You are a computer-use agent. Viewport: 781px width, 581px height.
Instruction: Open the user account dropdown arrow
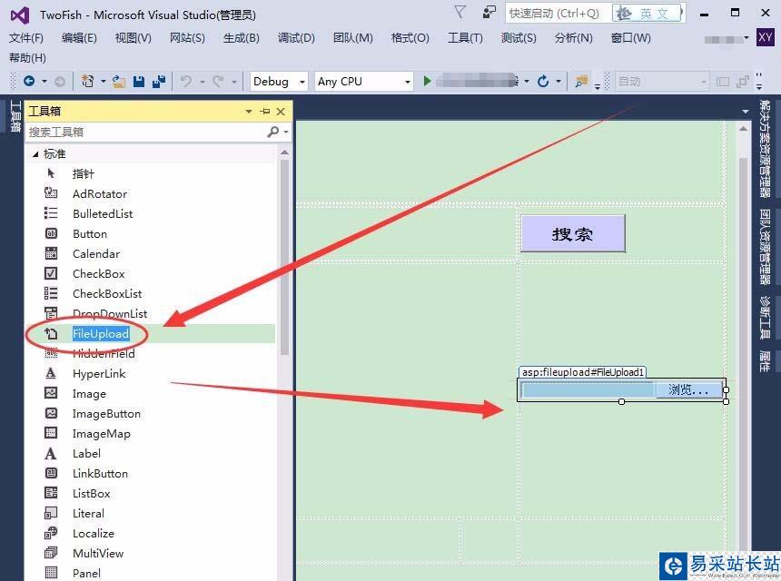[746, 38]
